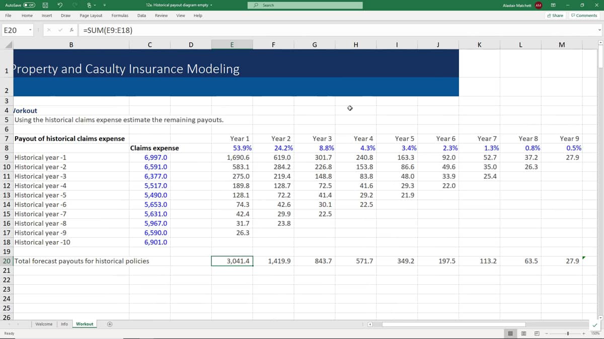
Task: Click the 'Claims expense' header cell
Action: point(150,148)
